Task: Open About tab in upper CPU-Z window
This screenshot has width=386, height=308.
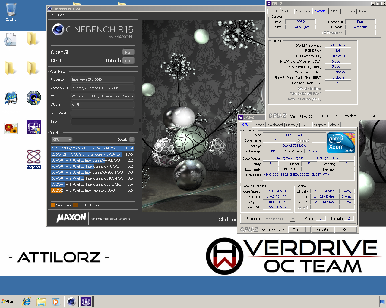Action: 363,11
